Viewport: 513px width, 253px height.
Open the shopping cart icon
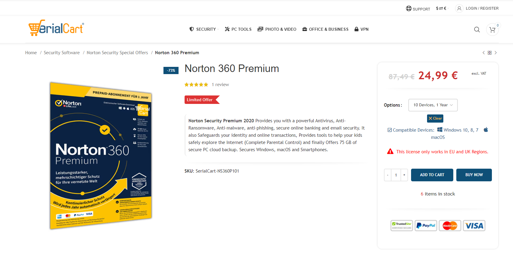(x=492, y=30)
